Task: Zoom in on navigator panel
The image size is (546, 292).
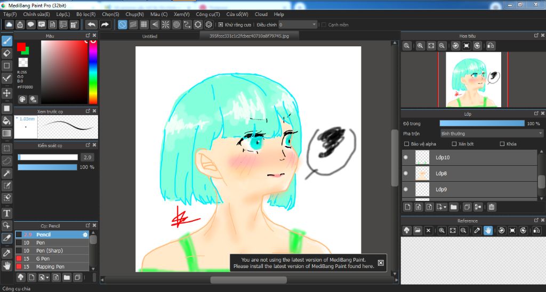Action: click(420, 46)
